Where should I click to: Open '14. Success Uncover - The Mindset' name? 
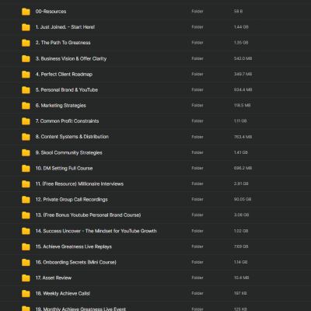96,231
